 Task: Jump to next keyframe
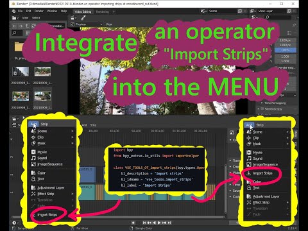164,223
